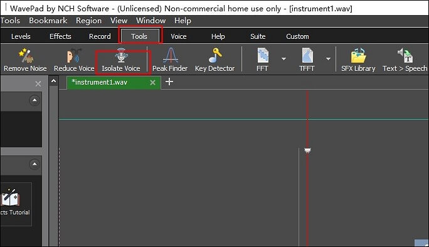Open the Window menu
Viewport: 429px width, 247px height.
(x=151, y=21)
